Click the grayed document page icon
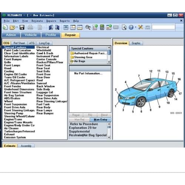Screen dimensions: 185x185 tap(40, 27)
